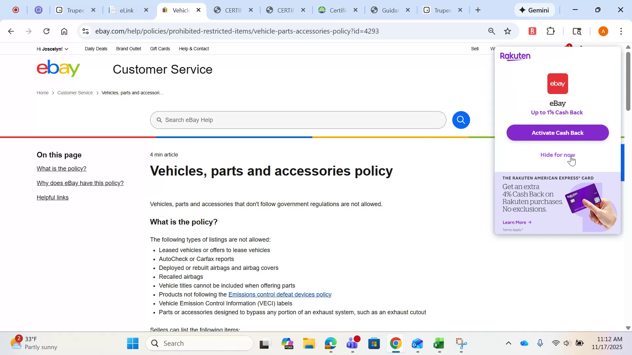Click the Chrome profile avatar A
Screen dimensions: 632x355
click(x=603, y=31)
